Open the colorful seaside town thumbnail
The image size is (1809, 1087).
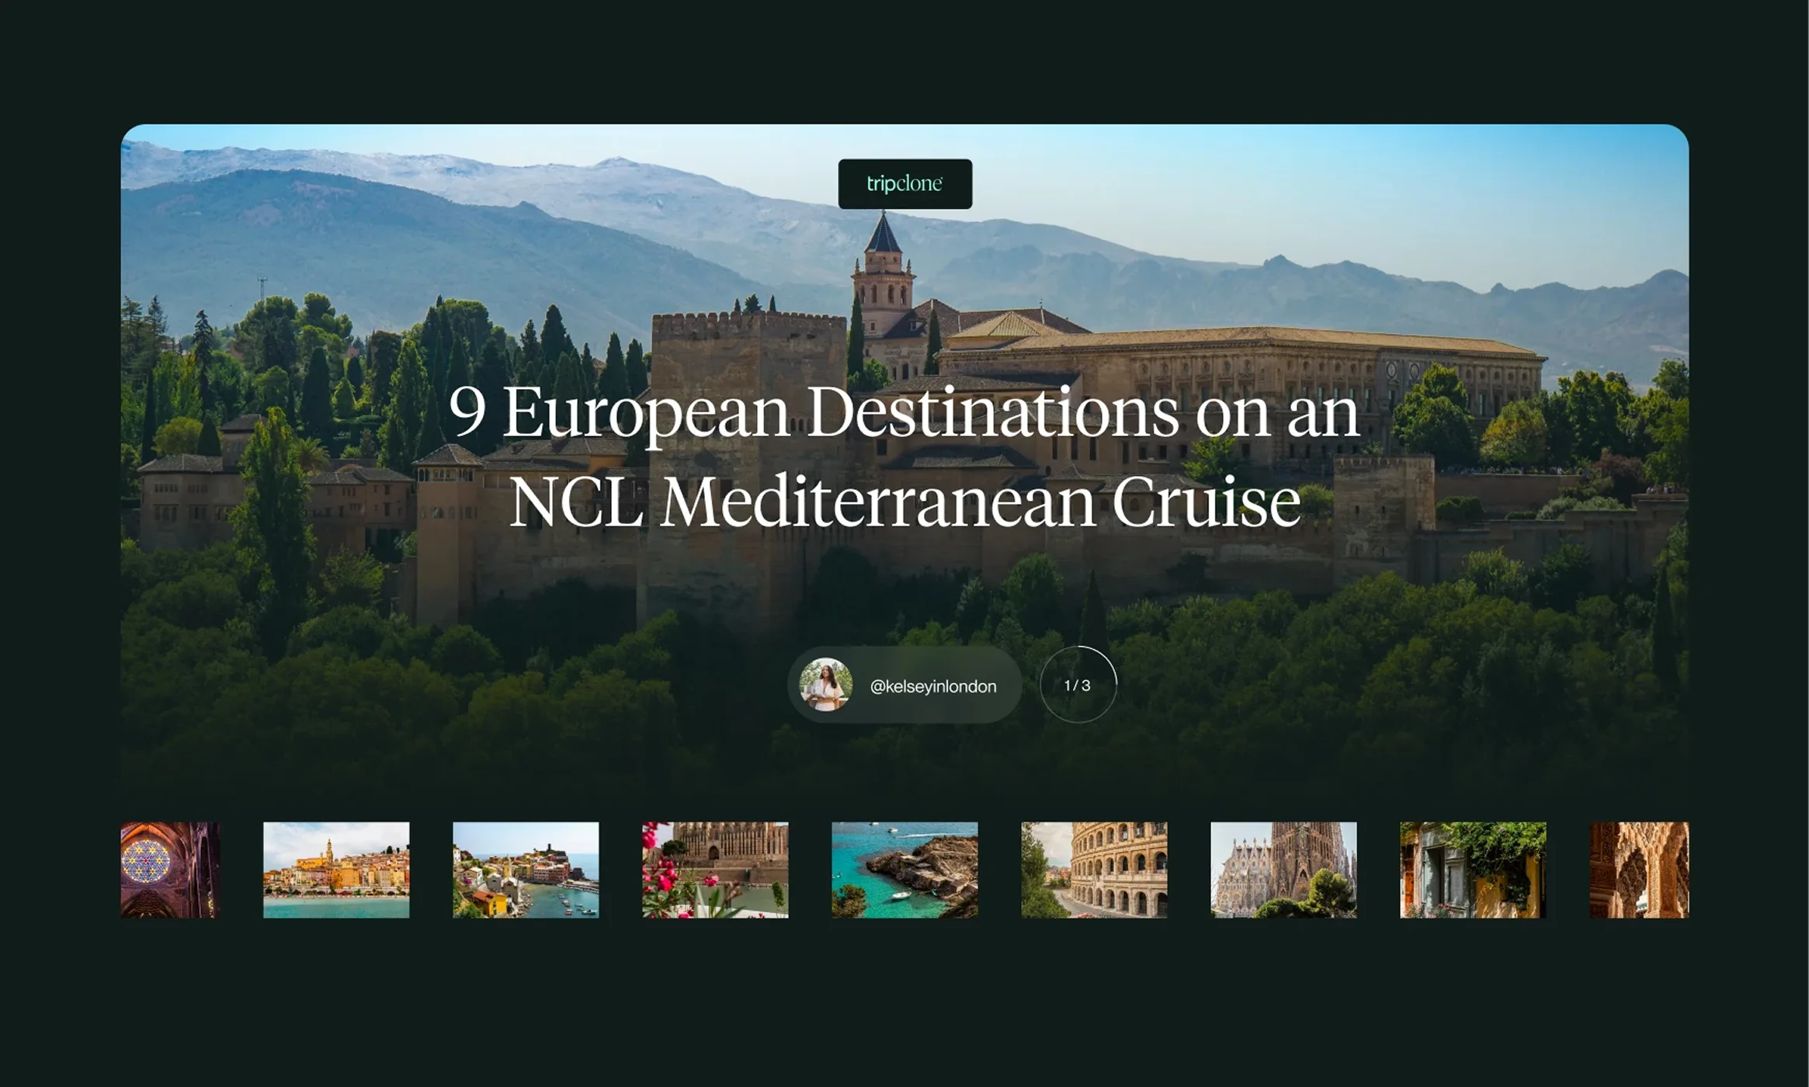point(336,870)
